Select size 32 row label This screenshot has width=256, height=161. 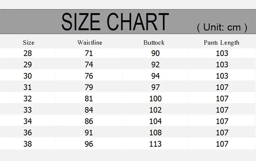28,99
